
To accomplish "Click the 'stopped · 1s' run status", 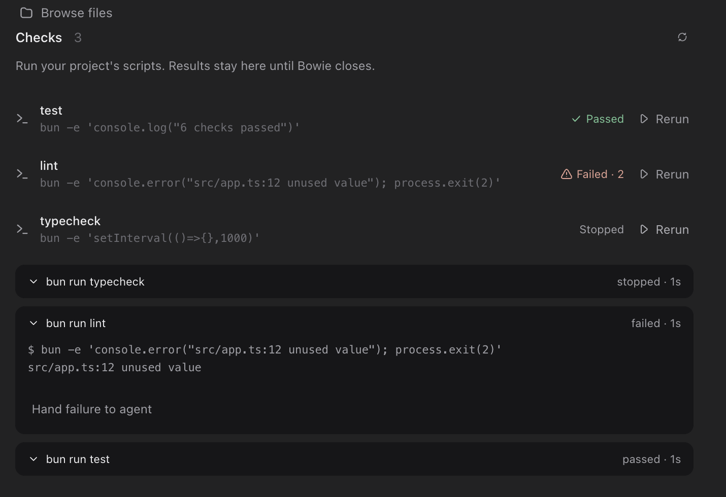I will point(649,281).
